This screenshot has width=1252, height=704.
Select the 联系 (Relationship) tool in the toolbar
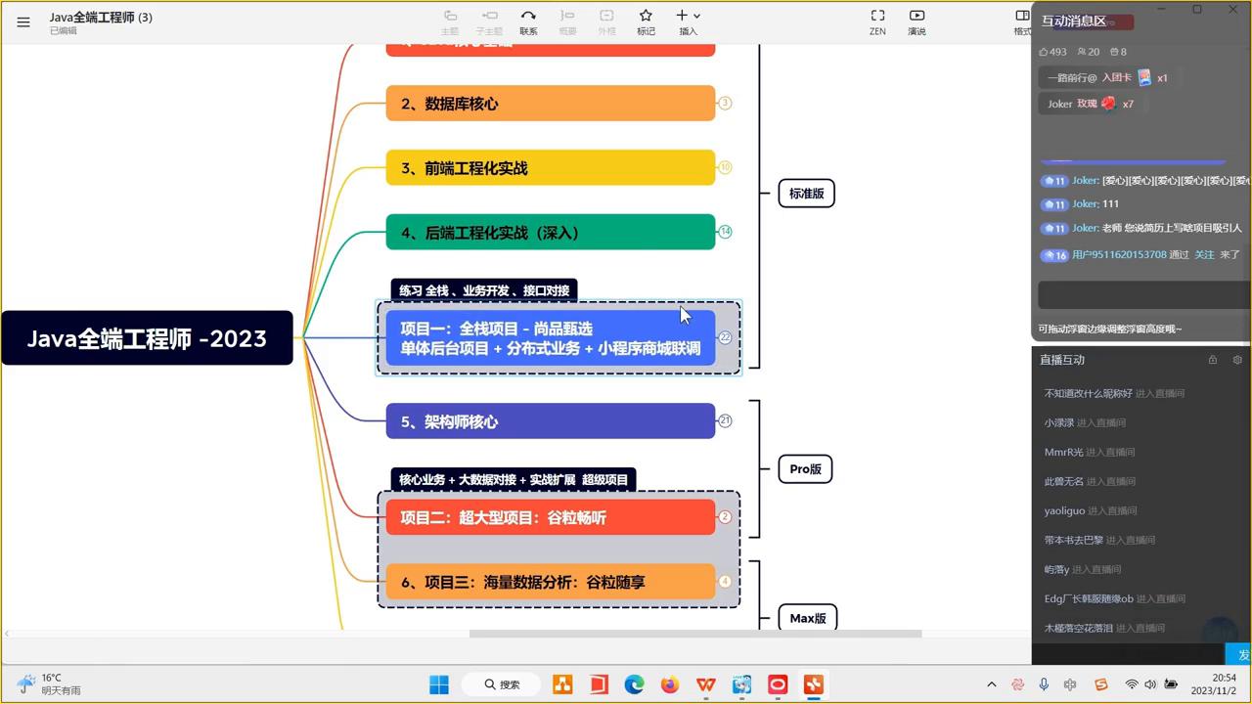pyautogui.click(x=527, y=20)
